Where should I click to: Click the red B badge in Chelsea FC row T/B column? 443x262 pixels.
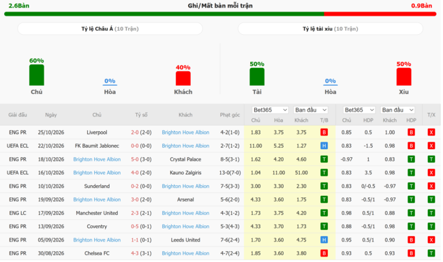click(324, 253)
